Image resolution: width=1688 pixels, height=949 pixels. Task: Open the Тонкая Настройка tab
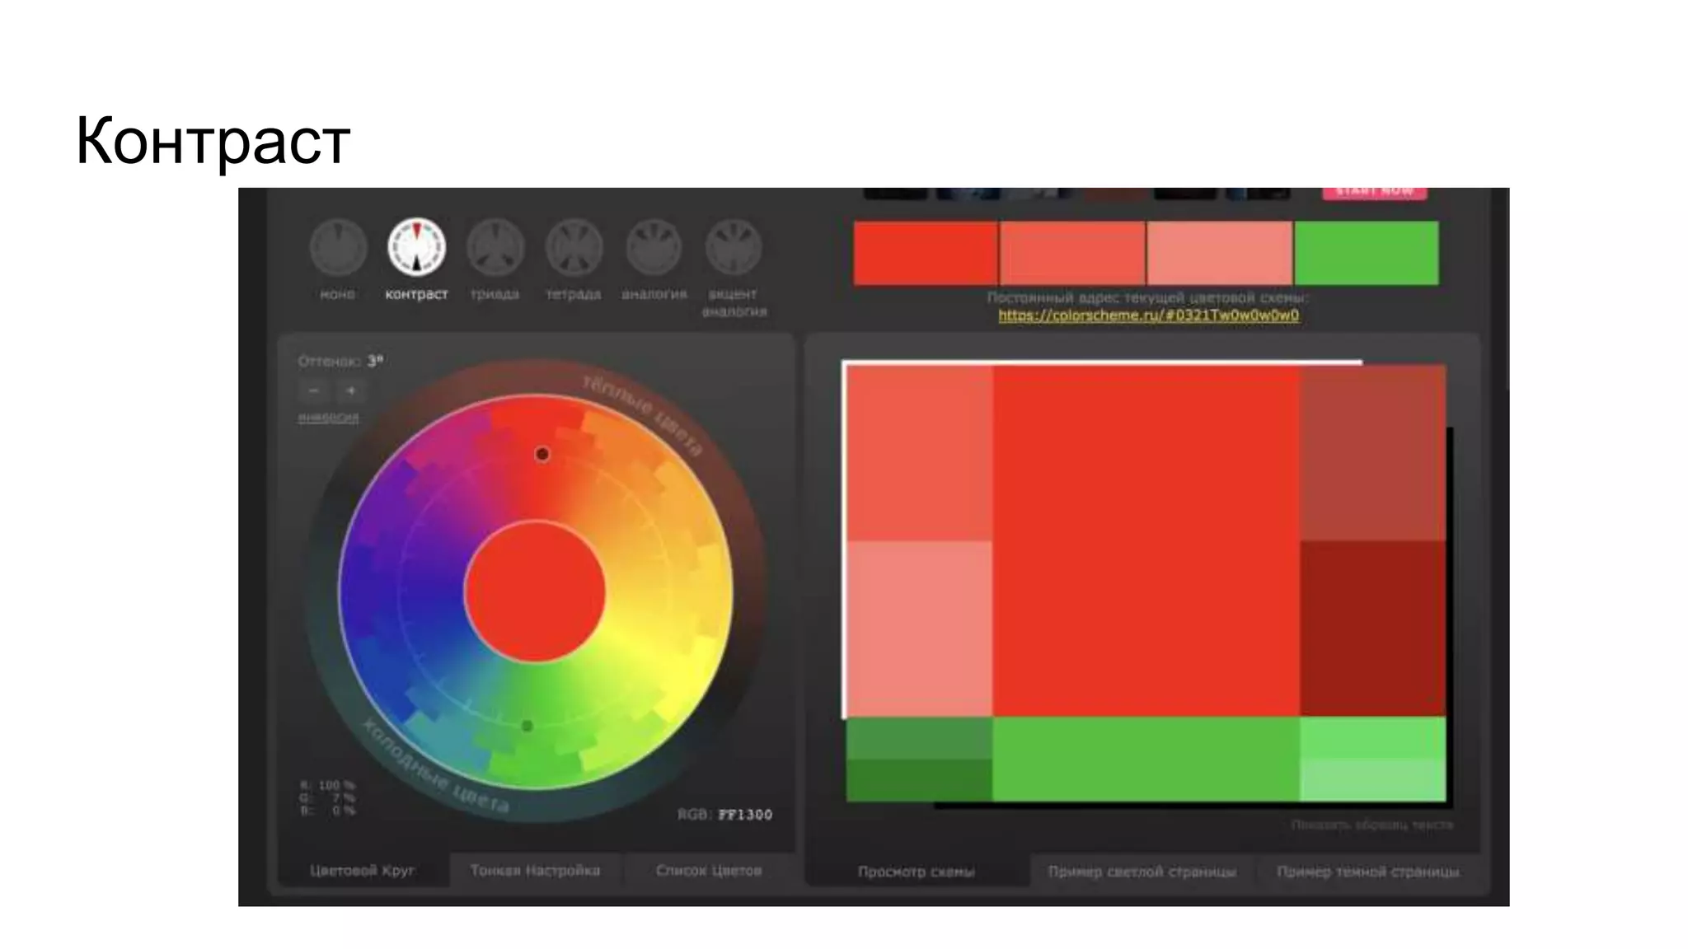535,871
